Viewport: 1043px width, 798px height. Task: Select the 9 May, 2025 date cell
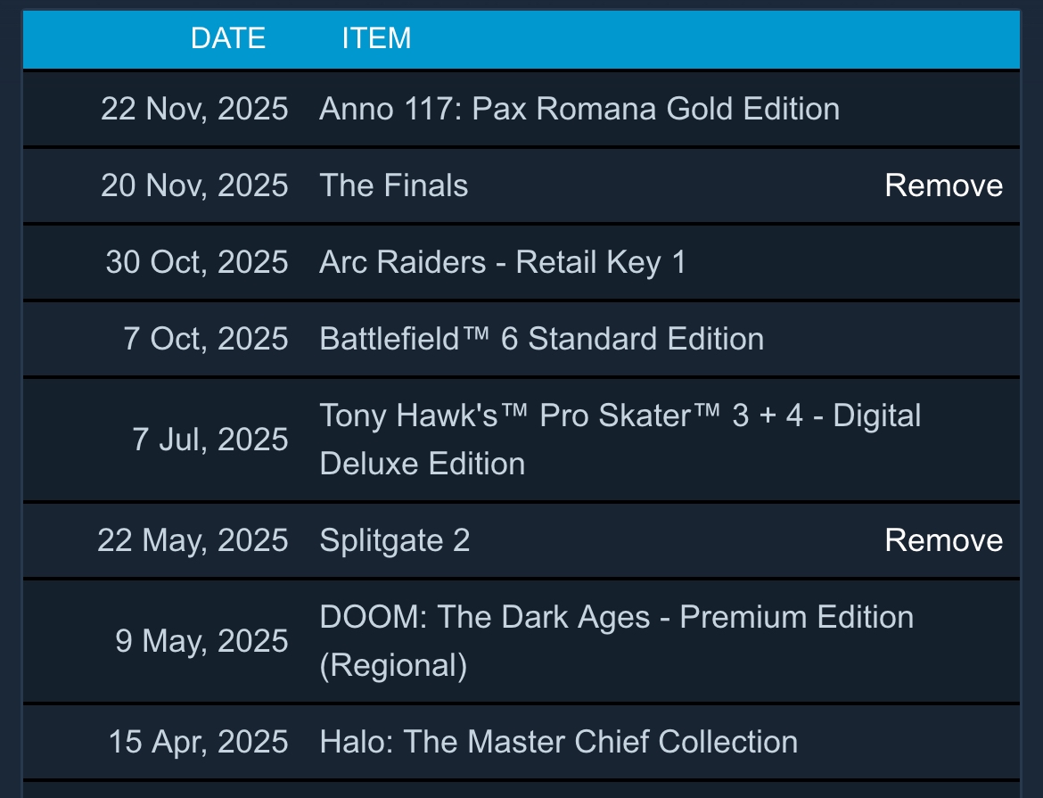[201, 641]
